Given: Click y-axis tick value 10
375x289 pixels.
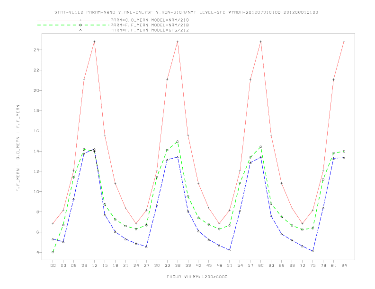Looking at the screenshot, I should 36,191.
